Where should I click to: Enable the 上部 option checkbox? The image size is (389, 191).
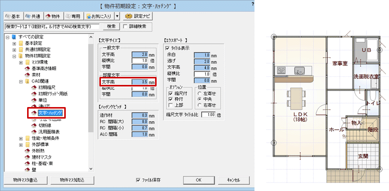170,105
